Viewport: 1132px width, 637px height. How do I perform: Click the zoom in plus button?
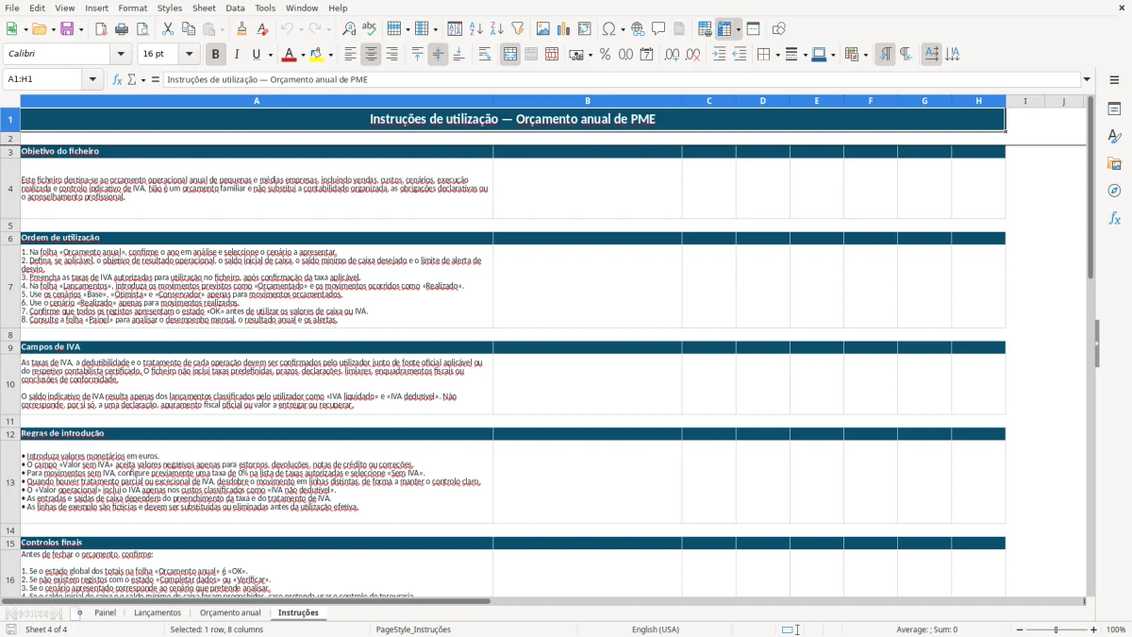pyautogui.click(x=1094, y=629)
